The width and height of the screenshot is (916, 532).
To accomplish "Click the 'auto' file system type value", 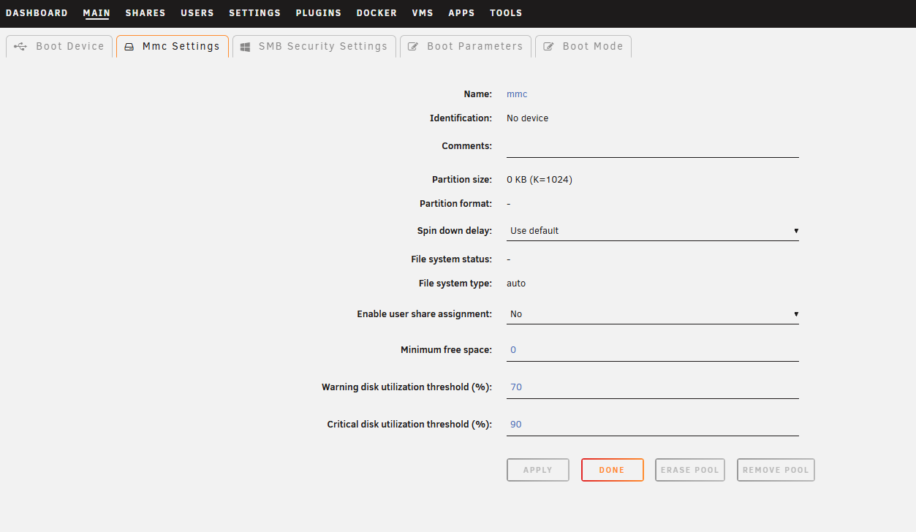I will [x=516, y=284].
